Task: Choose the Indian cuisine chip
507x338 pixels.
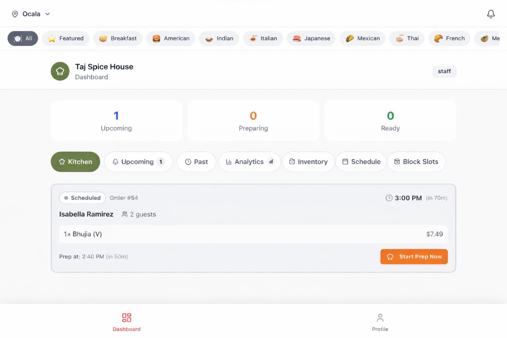Action: pyautogui.click(x=219, y=39)
